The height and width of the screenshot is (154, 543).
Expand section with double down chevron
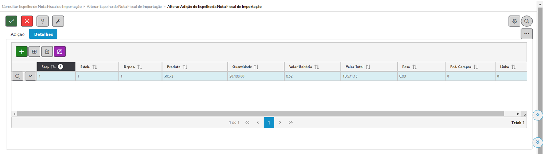point(538,142)
